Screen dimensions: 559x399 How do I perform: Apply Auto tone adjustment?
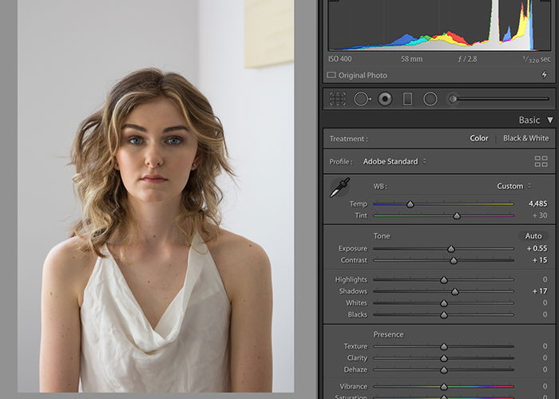(533, 236)
